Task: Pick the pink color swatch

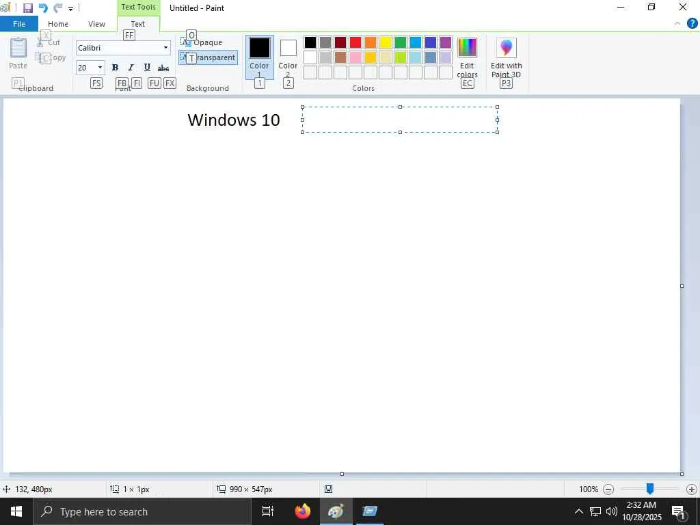Action: (355, 57)
